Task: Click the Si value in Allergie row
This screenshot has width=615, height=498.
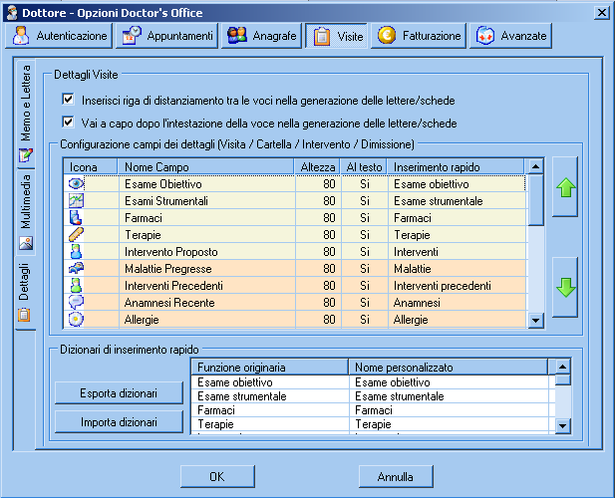Action: (365, 320)
